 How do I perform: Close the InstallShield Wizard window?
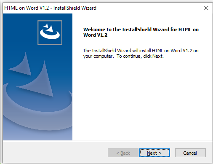click(x=206, y=8)
